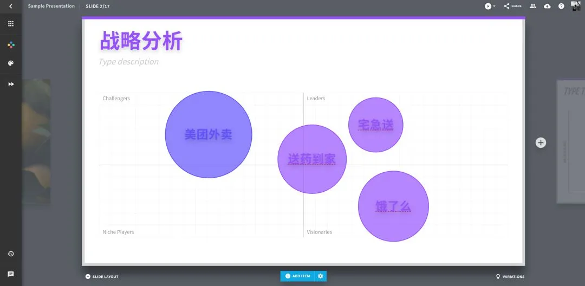
Task: Click the Challengers quadrant label
Action: coord(116,99)
